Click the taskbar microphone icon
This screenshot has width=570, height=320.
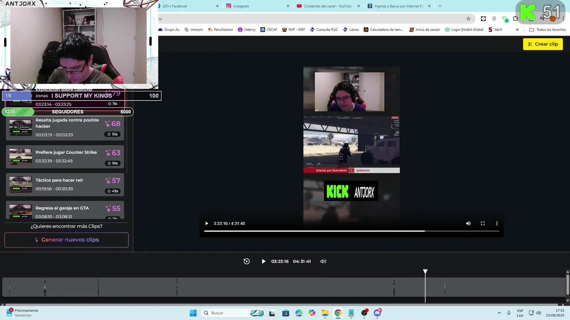pyautogui.click(x=509, y=313)
